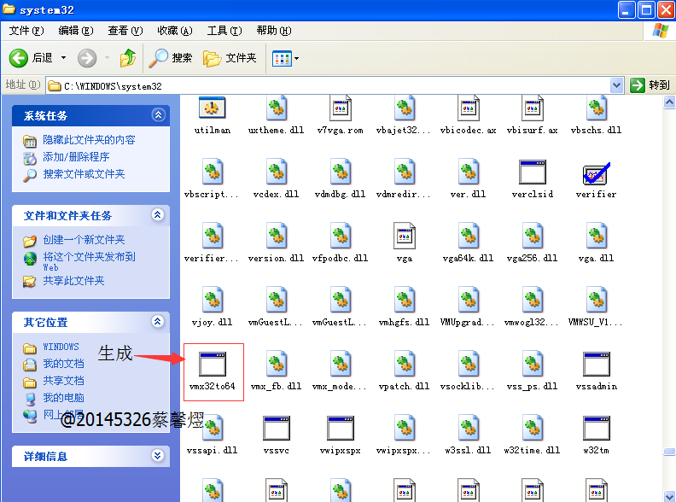676x502 pixels.
Task: Select the vssadmin file icon
Action: point(596,364)
